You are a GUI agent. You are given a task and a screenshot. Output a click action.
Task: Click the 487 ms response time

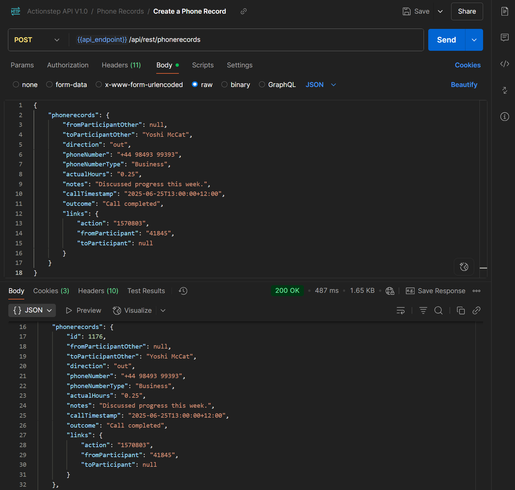pos(327,290)
